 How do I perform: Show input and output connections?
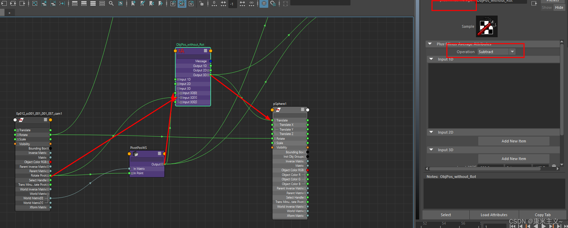13,3
